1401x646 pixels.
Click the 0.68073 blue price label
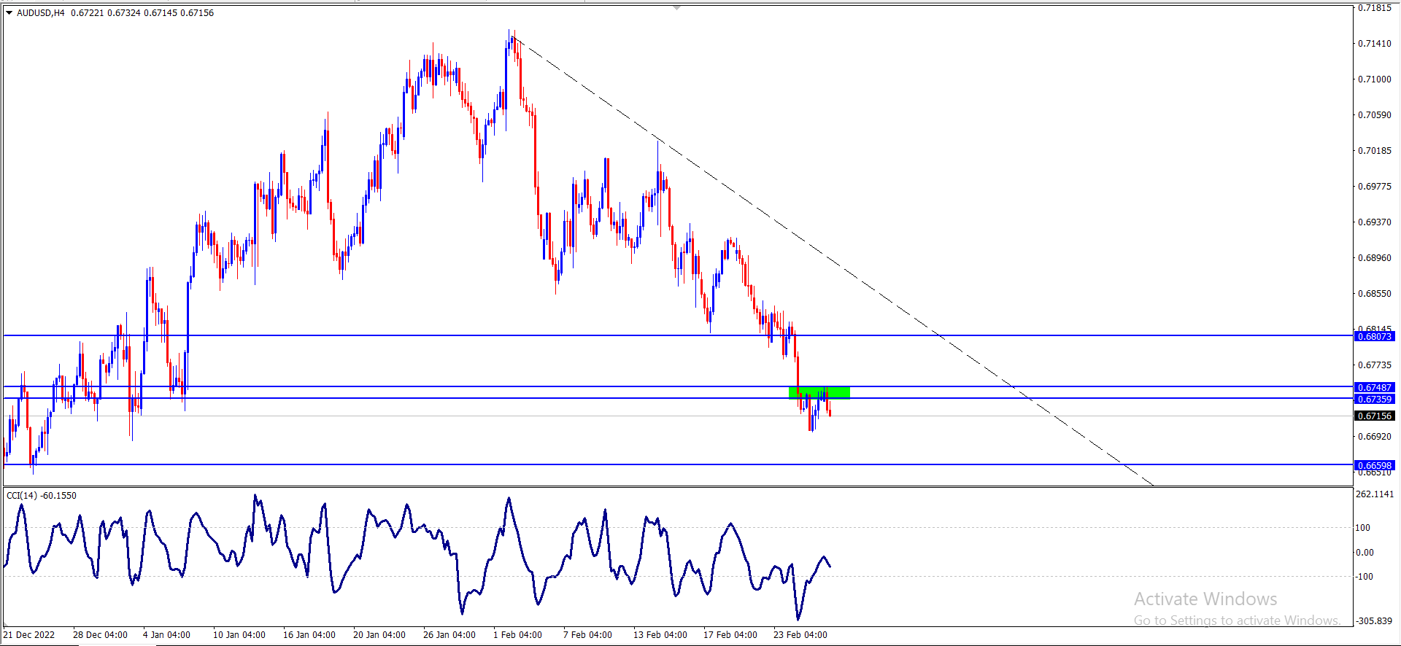point(1375,336)
